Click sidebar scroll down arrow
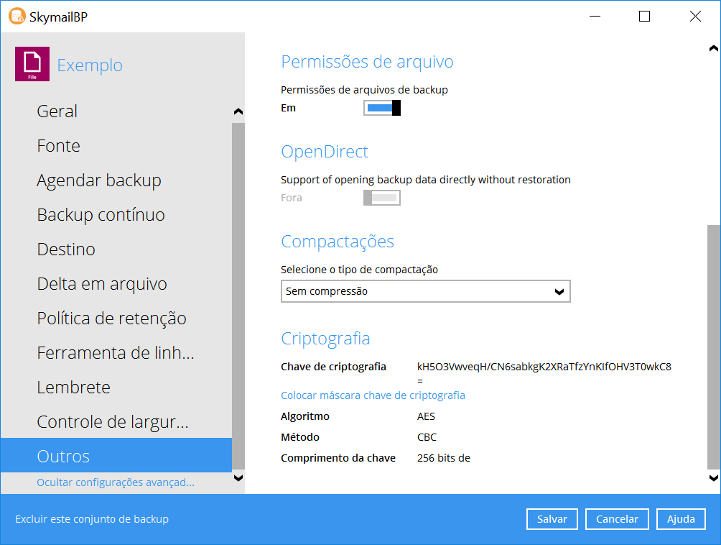This screenshot has width=721, height=545. pos(238,477)
